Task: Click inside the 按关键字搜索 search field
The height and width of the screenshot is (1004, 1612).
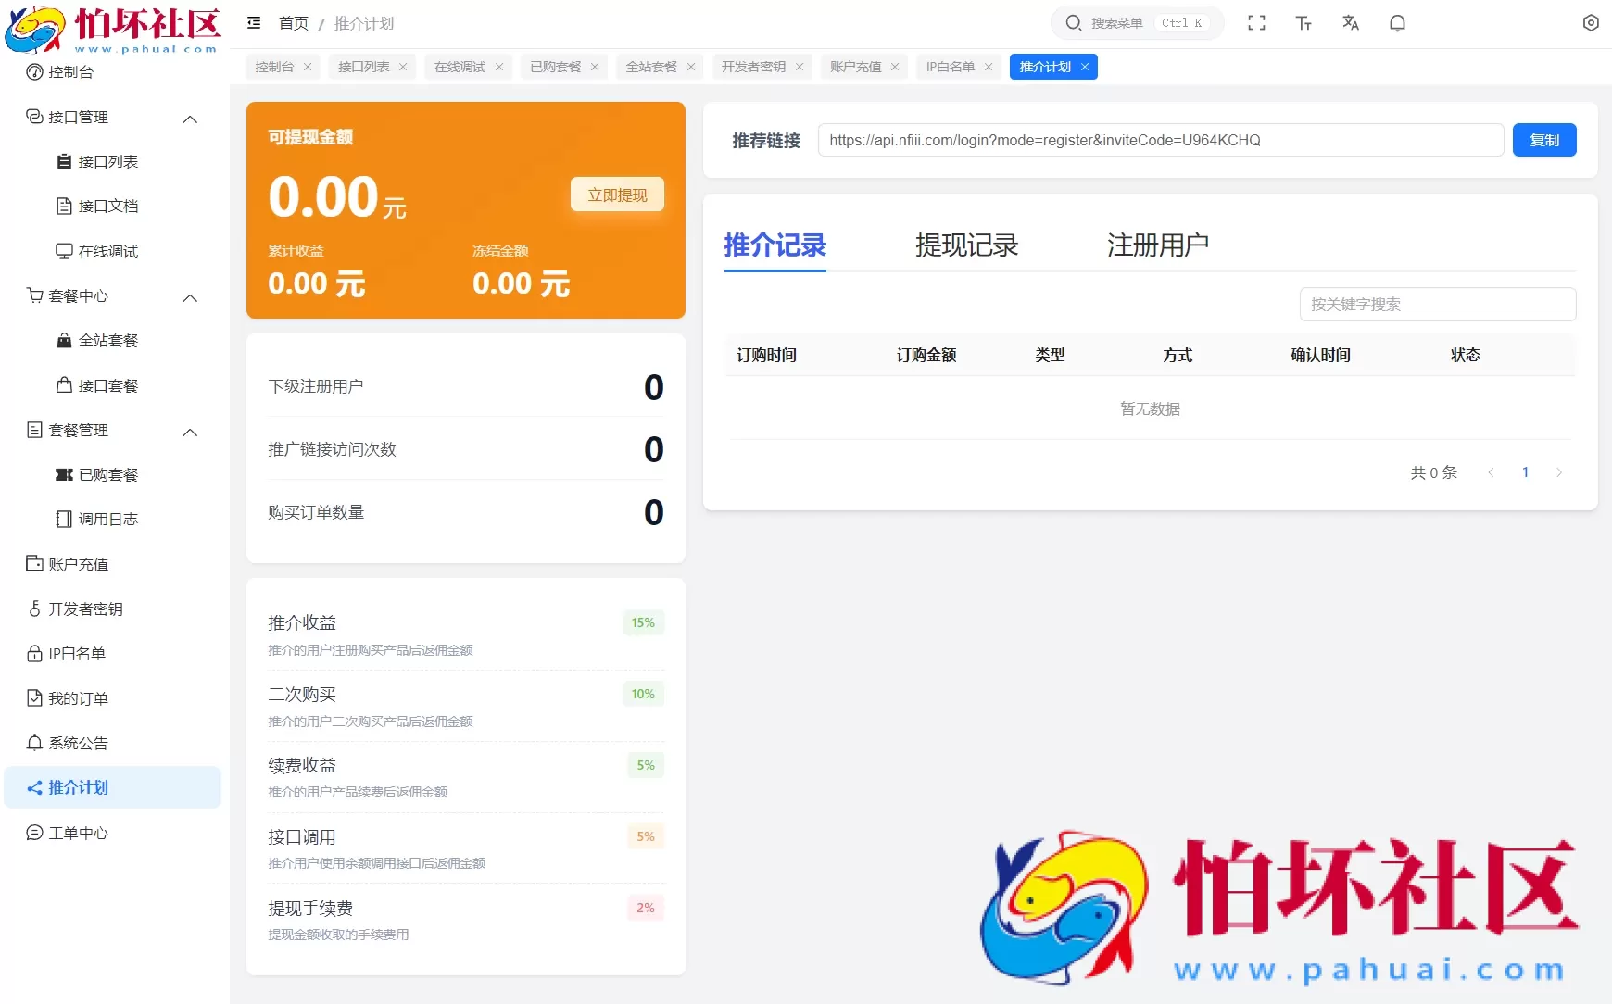Action: pos(1437,304)
